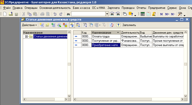The width and height of the screenshot is (192, 105).
Task: Open dropdown arrow next to settings tools icon
Action: point(184,15)
